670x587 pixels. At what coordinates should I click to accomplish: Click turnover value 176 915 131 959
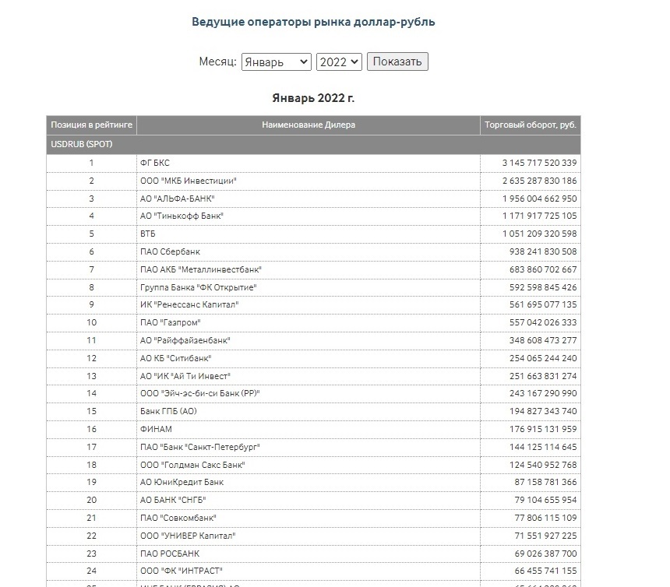click(x=543, y=430)
